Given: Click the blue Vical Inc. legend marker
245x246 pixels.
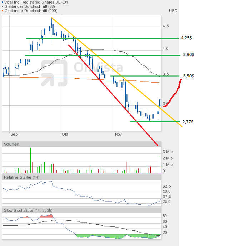Looking at the screenshot, I should (x=3, y=2).
